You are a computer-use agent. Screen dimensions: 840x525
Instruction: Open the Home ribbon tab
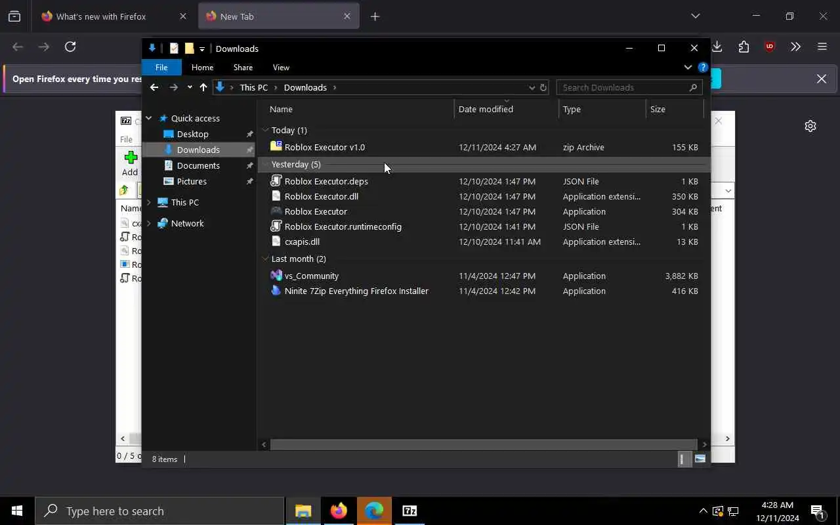click(202, 67)
